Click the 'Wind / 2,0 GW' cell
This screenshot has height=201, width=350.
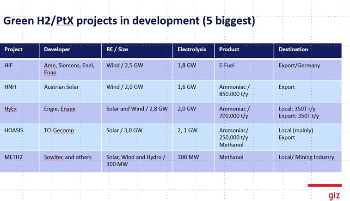click(137, 91)
